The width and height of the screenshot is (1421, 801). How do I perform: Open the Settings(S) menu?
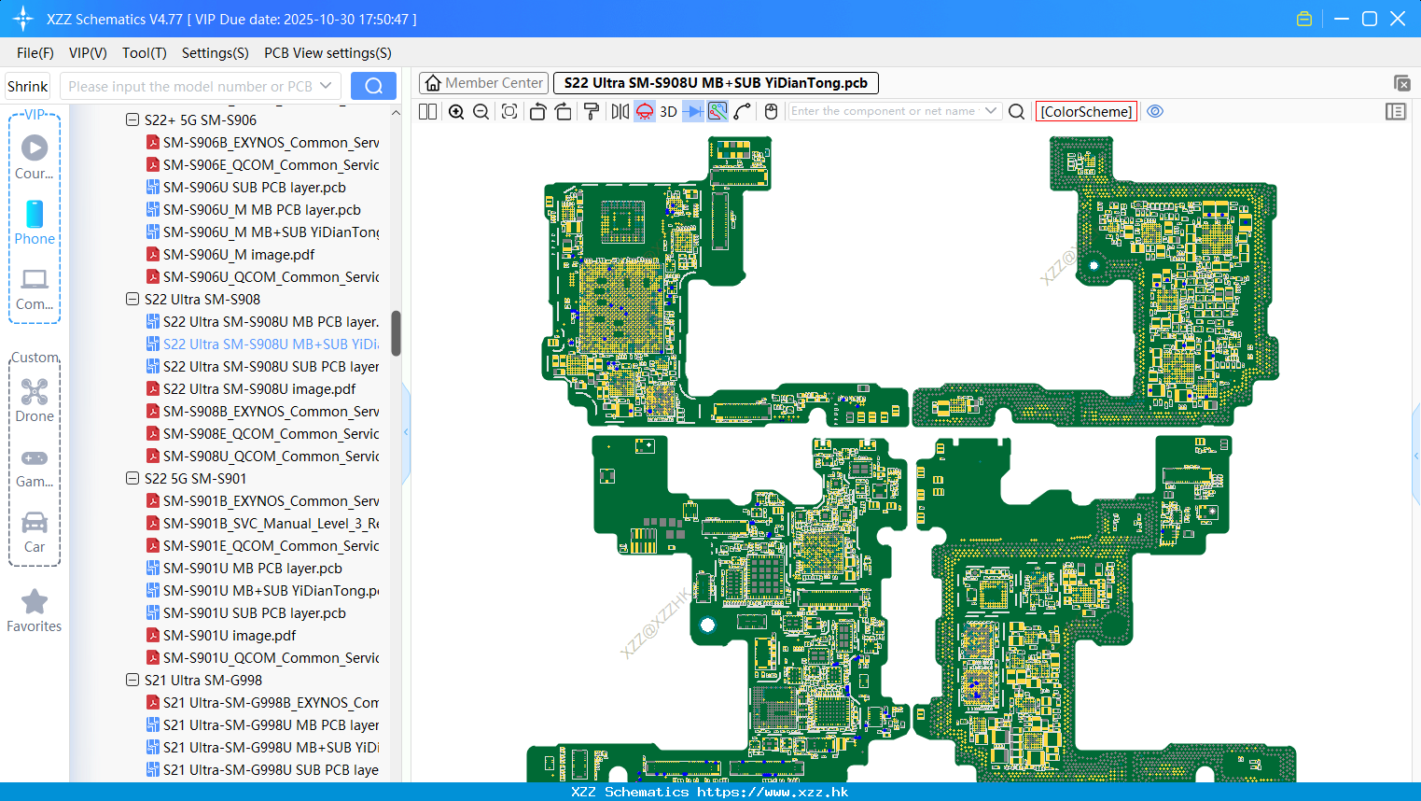(x=216, y=53)
